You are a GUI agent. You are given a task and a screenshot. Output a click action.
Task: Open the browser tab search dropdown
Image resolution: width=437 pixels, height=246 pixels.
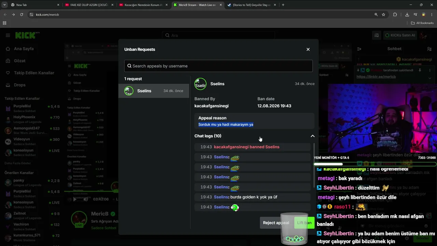tap(5, 5)
